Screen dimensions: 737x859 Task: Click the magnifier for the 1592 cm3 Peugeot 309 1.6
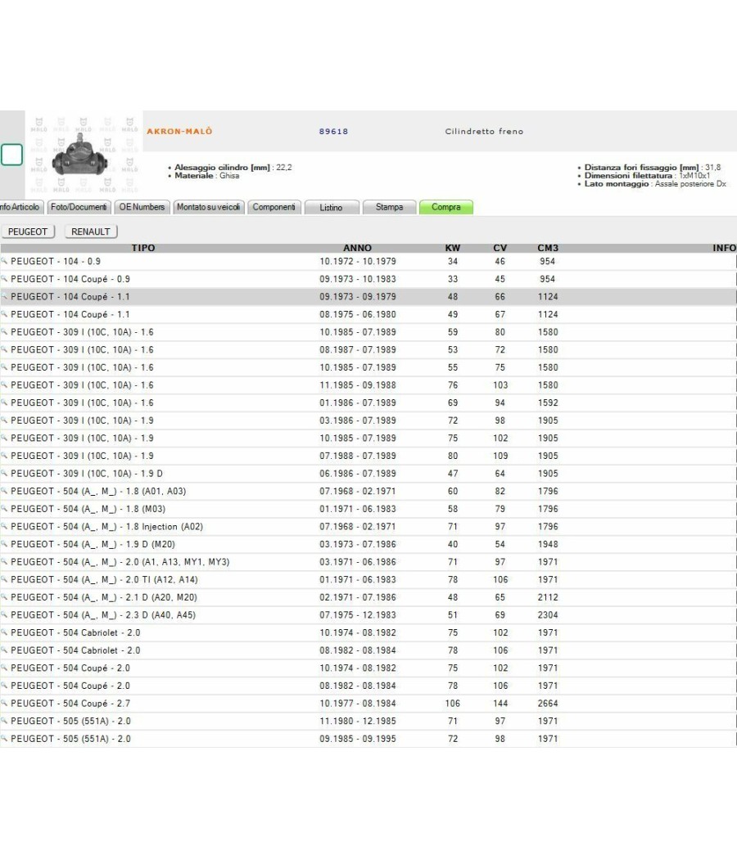[x=4, y=403]
